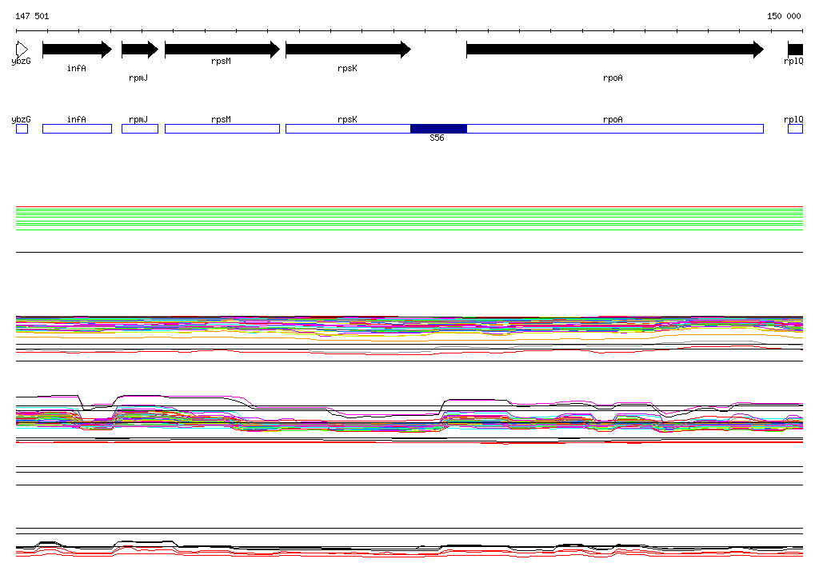
Task: Click the rplQ black gene block
Action: (796, 50)
